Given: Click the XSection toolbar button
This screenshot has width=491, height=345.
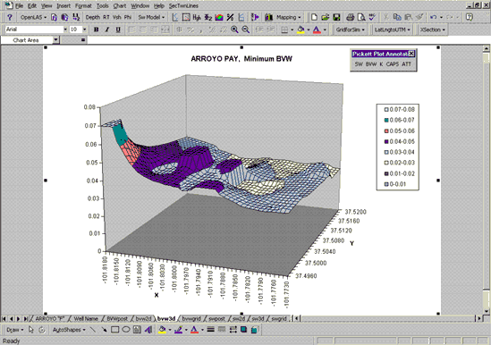Looking at the screenshot, I should point(432,29).
